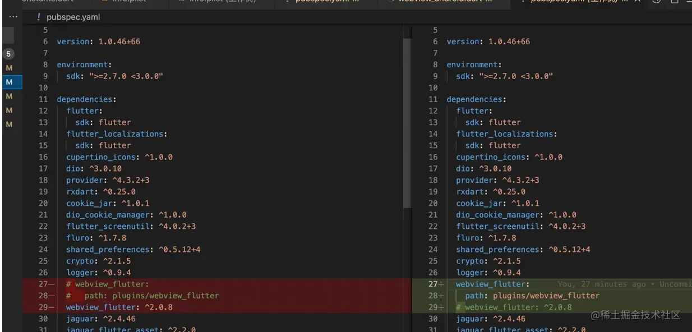
Task: Click the added line 'path: plugins/webview_flutter' in the modified pane
Action: 532,296
